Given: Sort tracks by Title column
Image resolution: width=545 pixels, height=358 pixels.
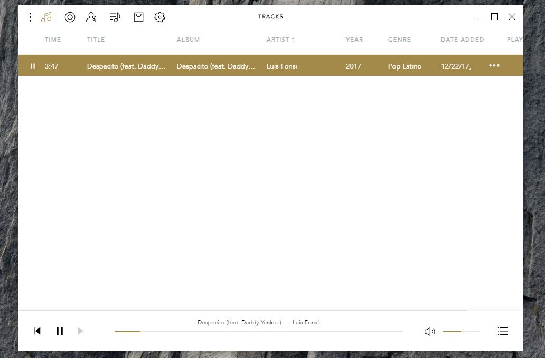Looking at the screenshot, I should tap(96, 40).
